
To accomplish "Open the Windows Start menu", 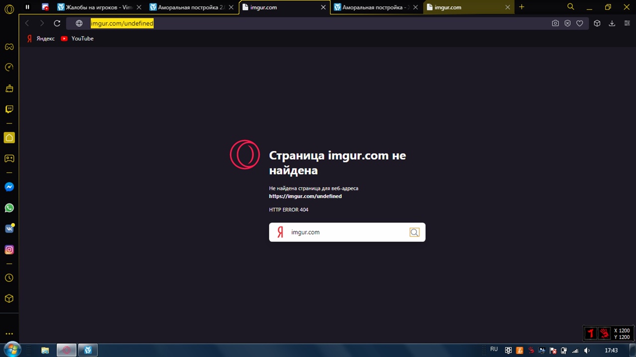I will tap(12, 350).
